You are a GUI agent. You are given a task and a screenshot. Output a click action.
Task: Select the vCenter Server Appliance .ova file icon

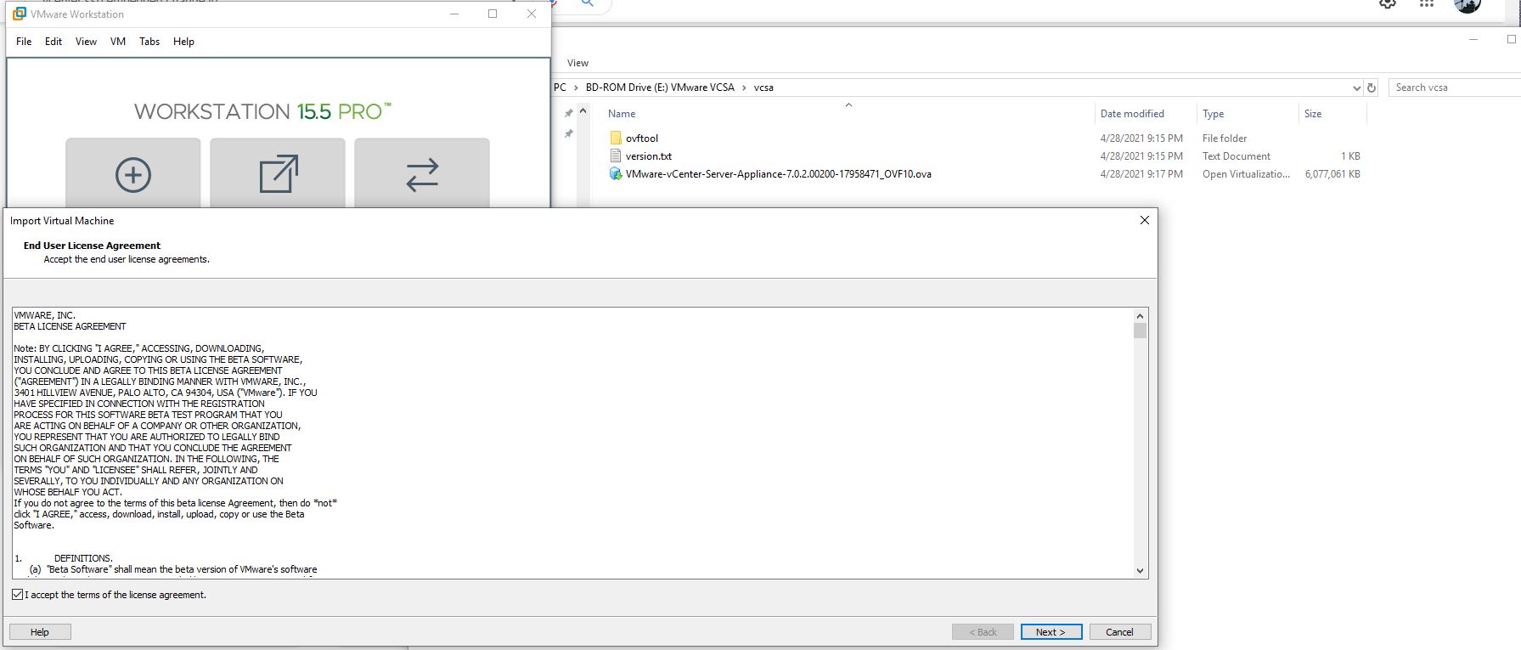(616, 174)
